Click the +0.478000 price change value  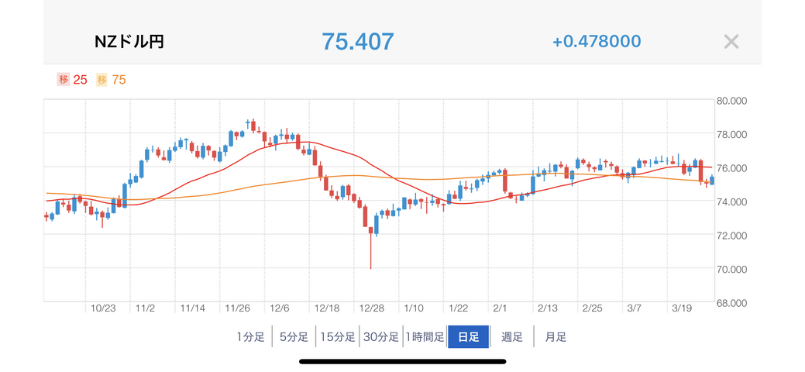[x=597, y=42]
